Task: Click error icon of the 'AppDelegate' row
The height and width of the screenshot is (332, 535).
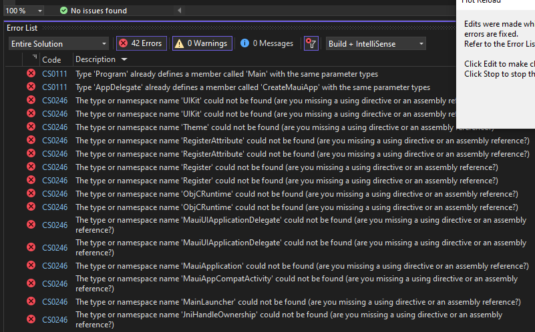Action: tap(31, 87)
